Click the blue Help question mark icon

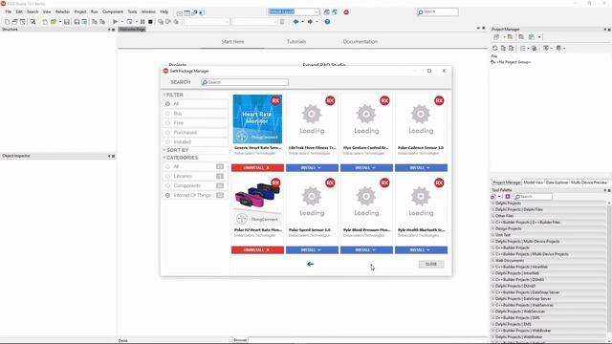[x=327, y=22]
